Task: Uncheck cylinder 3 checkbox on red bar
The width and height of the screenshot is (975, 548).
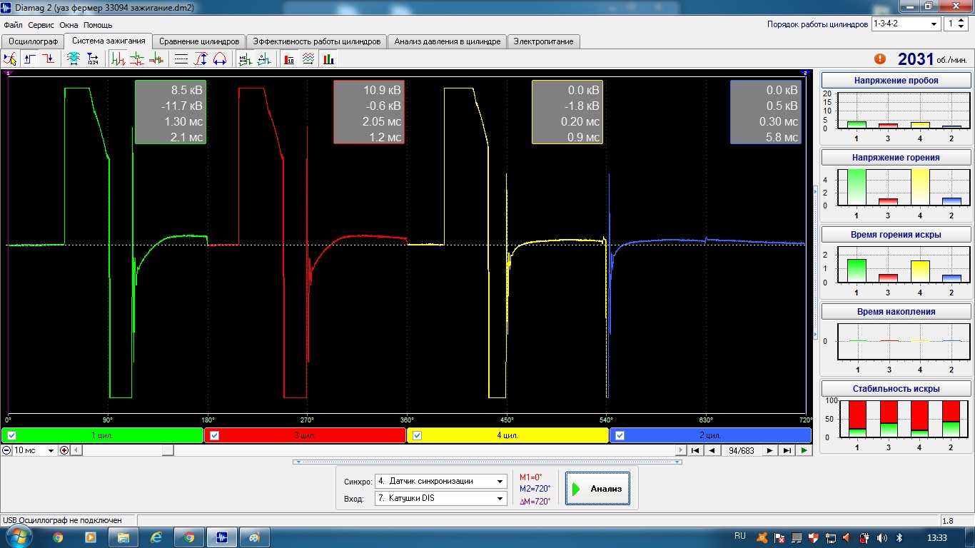Action: coord(215,435)
